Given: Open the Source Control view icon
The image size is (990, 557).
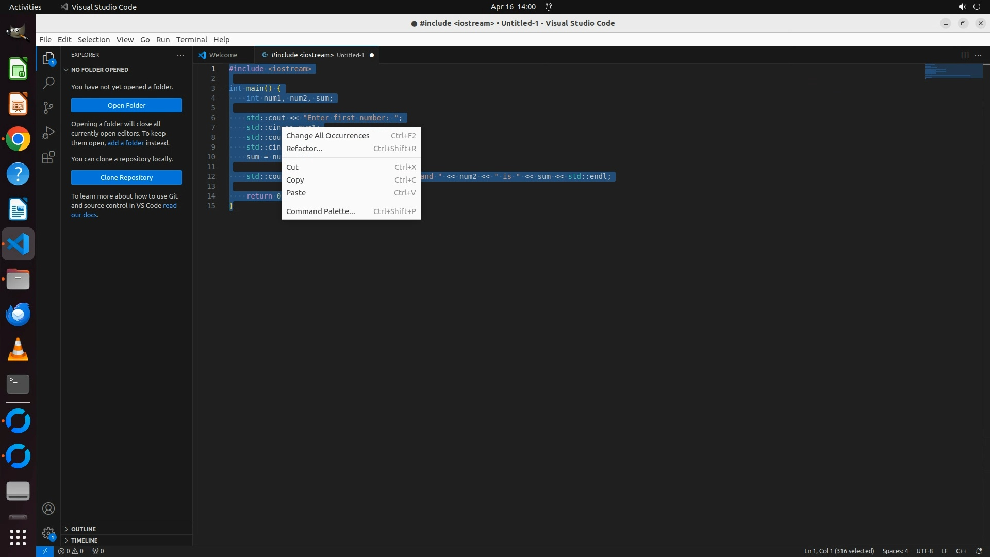Looking at the screenshot, I should 48,107.
